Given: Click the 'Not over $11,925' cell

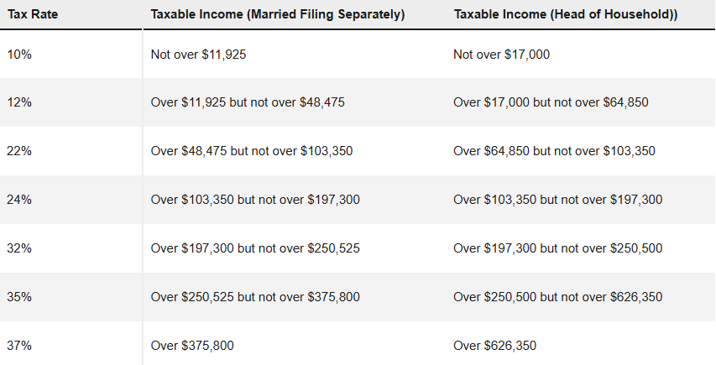Looking at the screenshot, I should coord(198,54).
